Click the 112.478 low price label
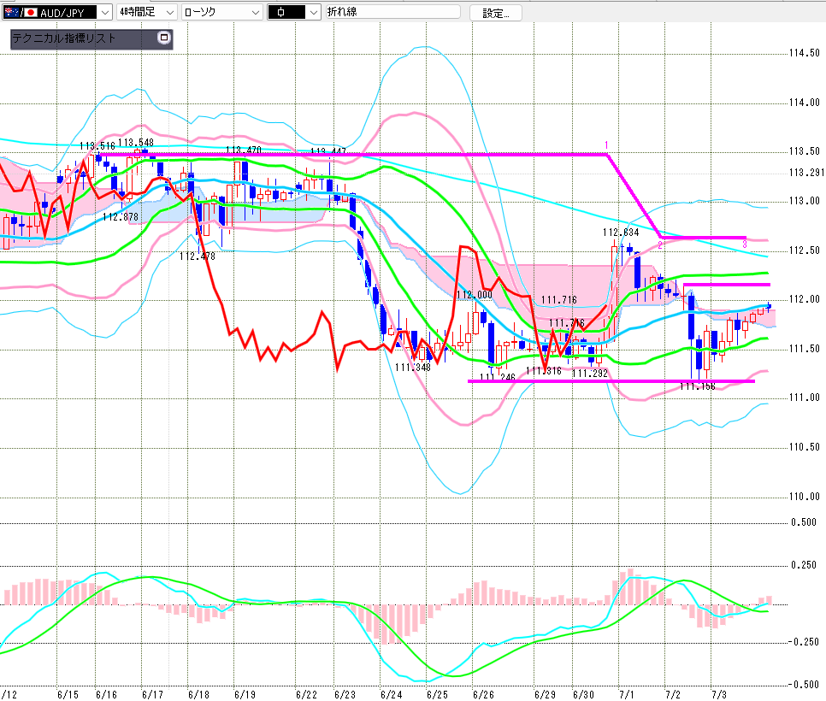The height and width of the screenshot is (701, 826). (x=197, y=256)
